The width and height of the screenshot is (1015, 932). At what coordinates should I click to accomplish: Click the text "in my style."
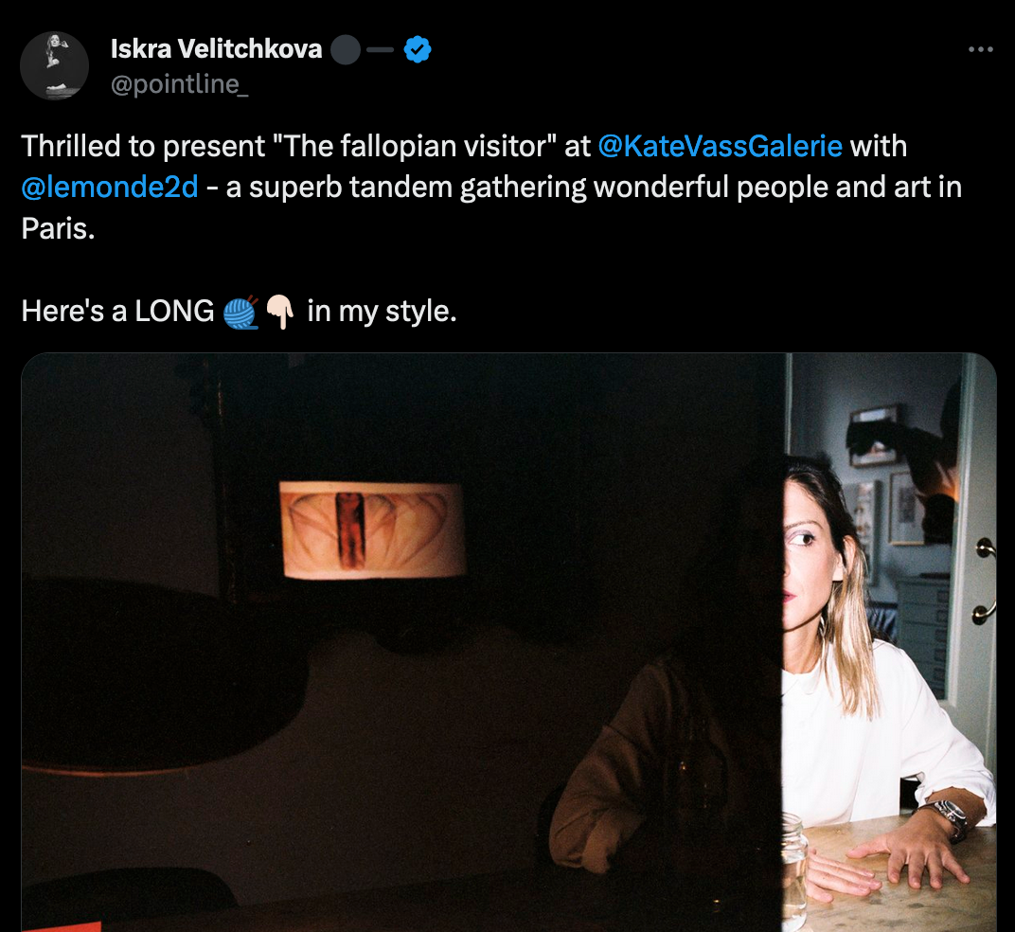(382, 312)
